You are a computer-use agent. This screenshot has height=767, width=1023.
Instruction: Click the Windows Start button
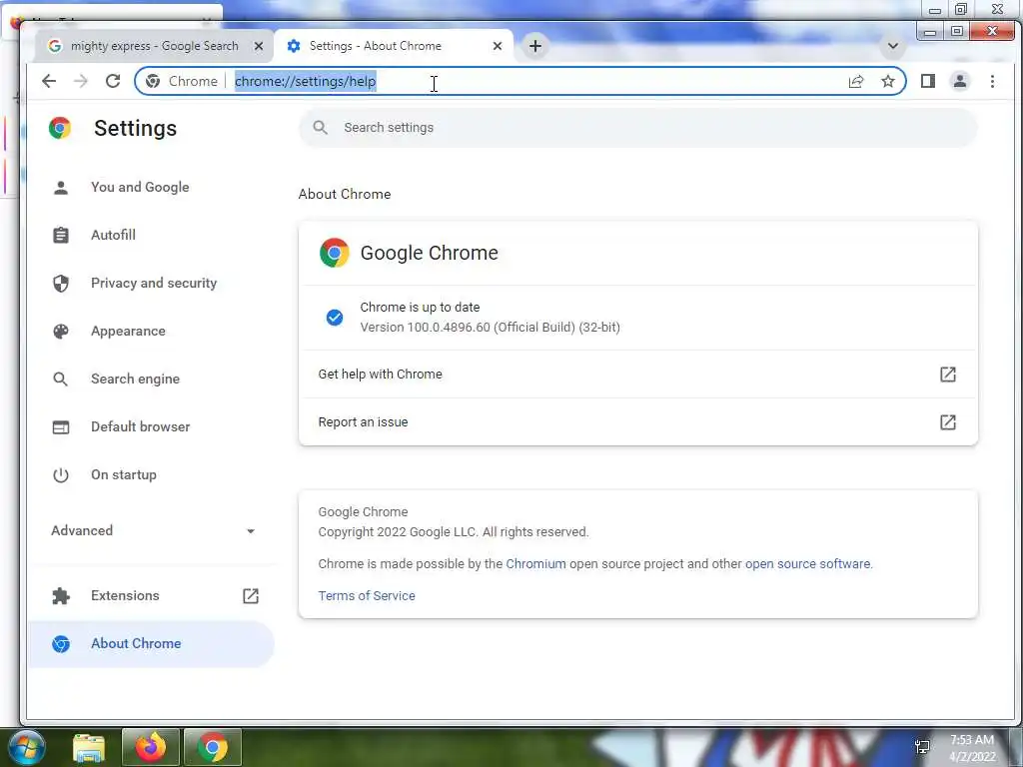coord(26,747)
